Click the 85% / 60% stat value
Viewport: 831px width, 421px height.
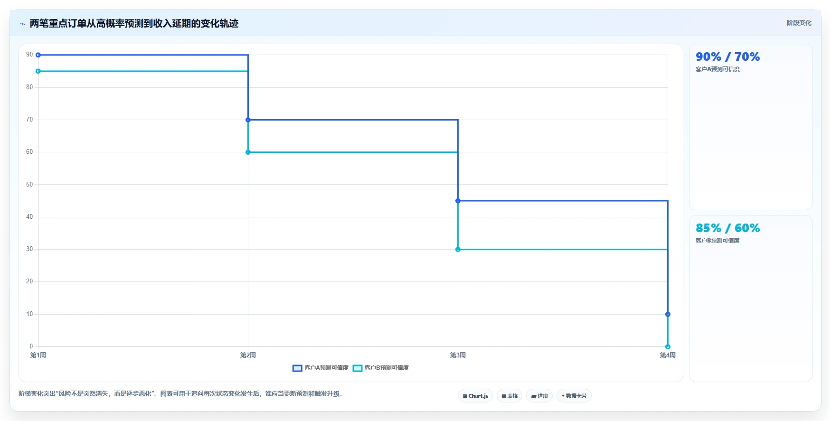click(x=727, y=228)
